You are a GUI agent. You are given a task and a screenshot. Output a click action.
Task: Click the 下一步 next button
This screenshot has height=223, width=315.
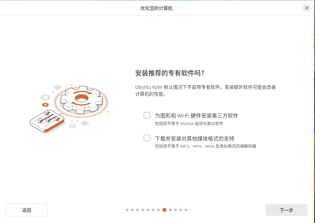tap(286, 210)
